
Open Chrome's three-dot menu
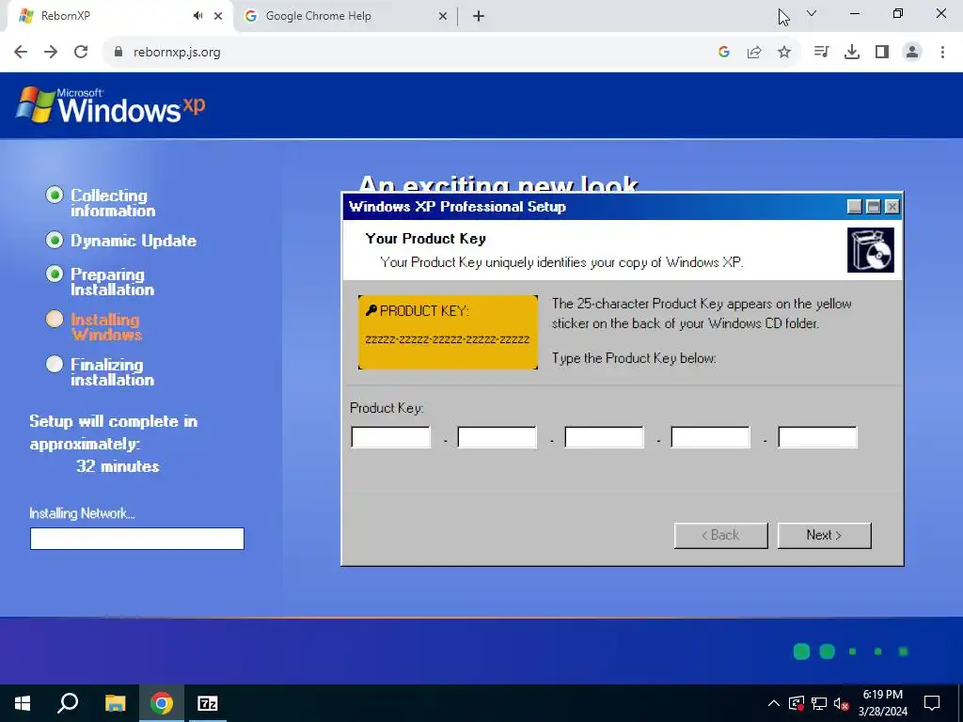coord(942,53)
